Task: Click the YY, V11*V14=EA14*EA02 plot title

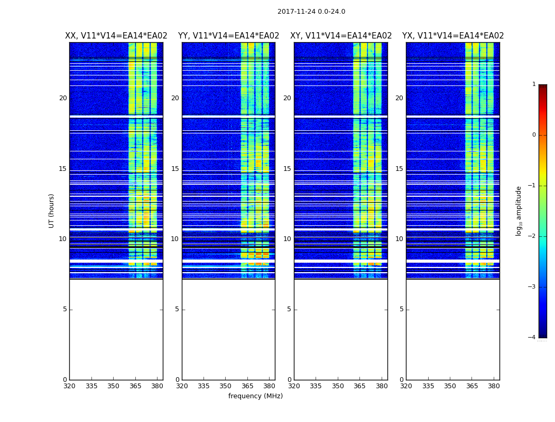Action: pos(229,36)
